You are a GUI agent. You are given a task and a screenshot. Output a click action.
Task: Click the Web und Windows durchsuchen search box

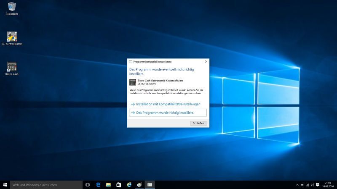46,185
